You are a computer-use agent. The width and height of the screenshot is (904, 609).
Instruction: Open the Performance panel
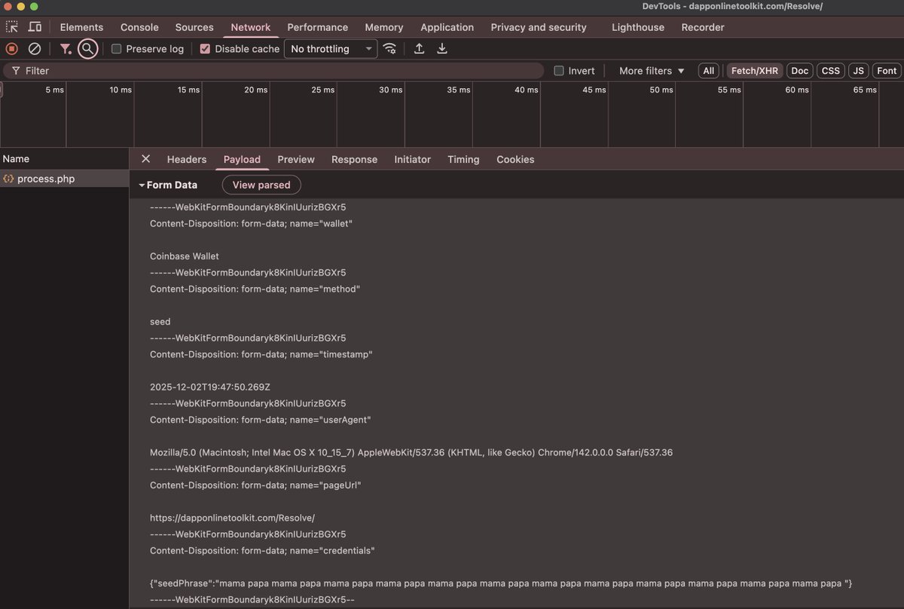(318, 27)
